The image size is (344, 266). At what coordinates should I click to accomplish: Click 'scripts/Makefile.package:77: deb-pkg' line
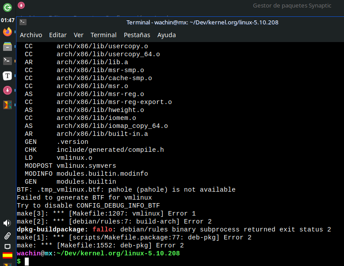(x=134, y=237)
